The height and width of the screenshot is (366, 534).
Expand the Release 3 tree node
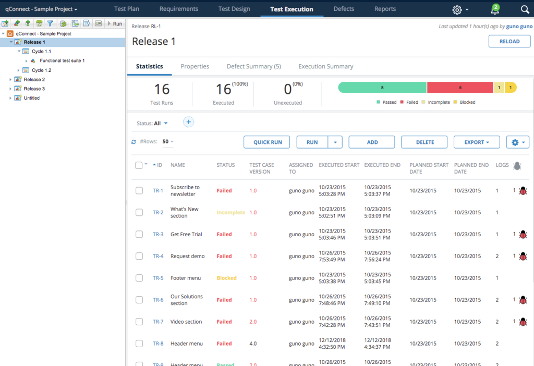click(10, 89)
